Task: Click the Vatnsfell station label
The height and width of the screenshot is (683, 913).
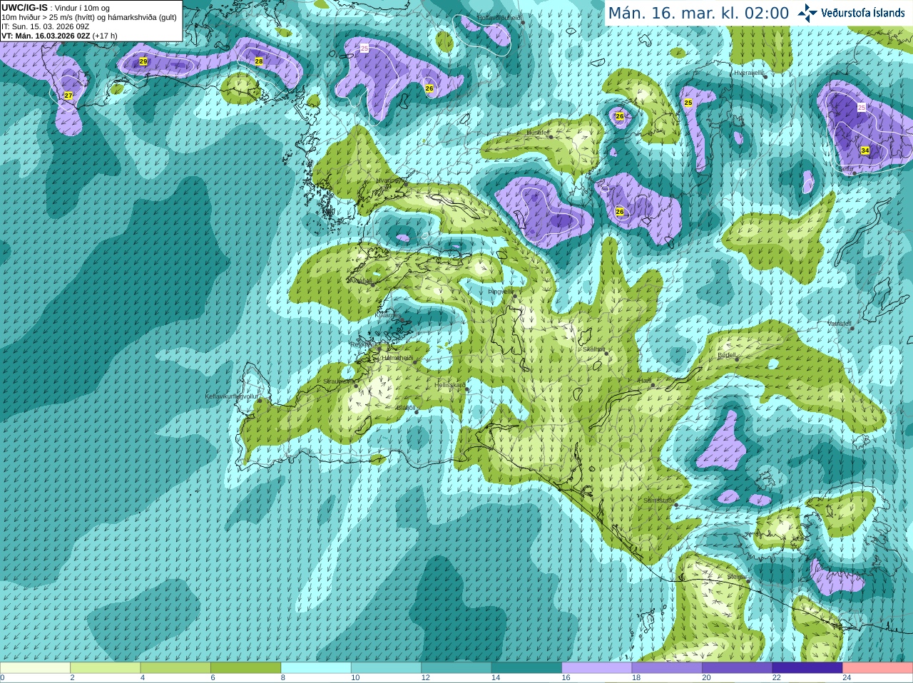Action: coord(840,324)
